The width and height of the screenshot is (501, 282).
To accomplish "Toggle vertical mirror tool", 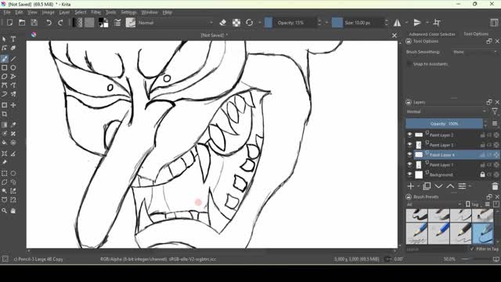I will coord(417,23).
